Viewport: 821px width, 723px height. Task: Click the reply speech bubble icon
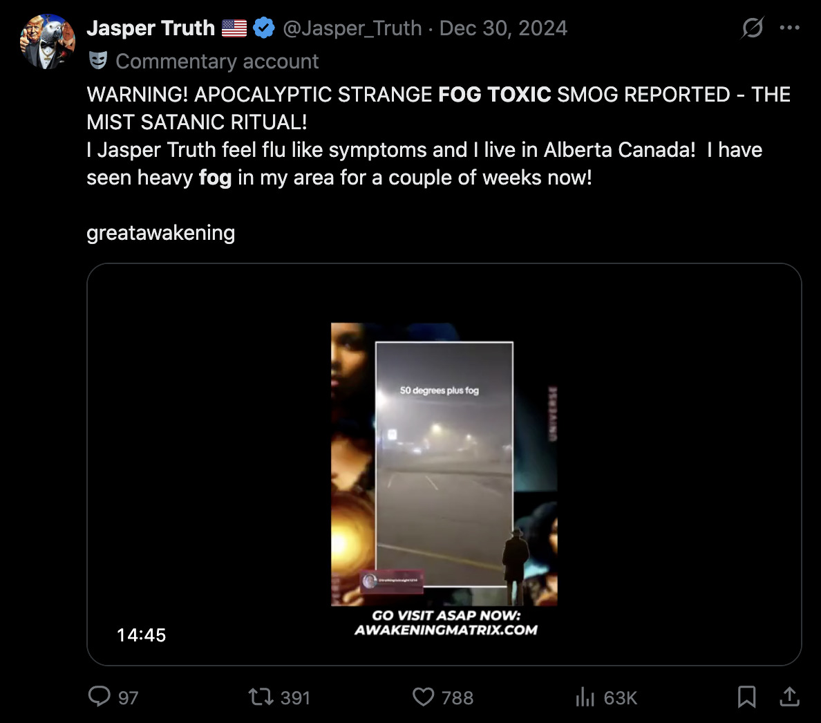click(99, 697)
